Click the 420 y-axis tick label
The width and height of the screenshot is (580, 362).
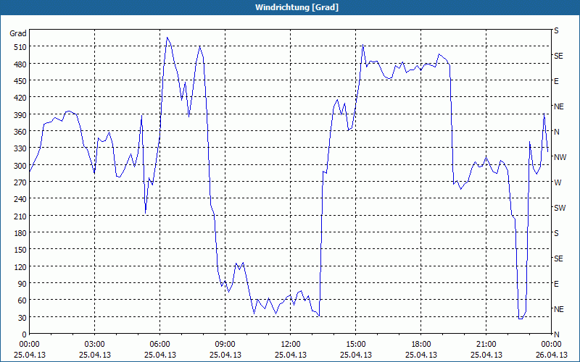click(20, 98)
